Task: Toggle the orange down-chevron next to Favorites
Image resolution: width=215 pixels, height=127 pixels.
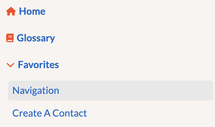Action: (10, 65)
